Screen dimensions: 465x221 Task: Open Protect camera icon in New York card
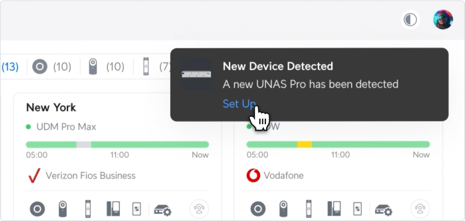[63, 209]
